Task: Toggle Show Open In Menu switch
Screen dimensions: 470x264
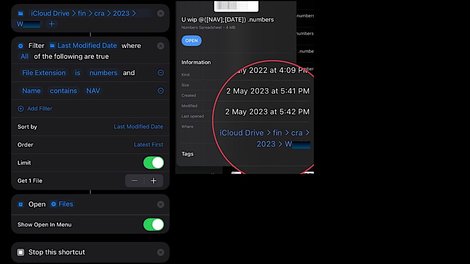Action: click(x=154, y=224)
